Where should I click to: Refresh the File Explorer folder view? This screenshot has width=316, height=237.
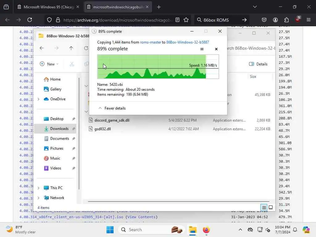[x=86, y=48]
